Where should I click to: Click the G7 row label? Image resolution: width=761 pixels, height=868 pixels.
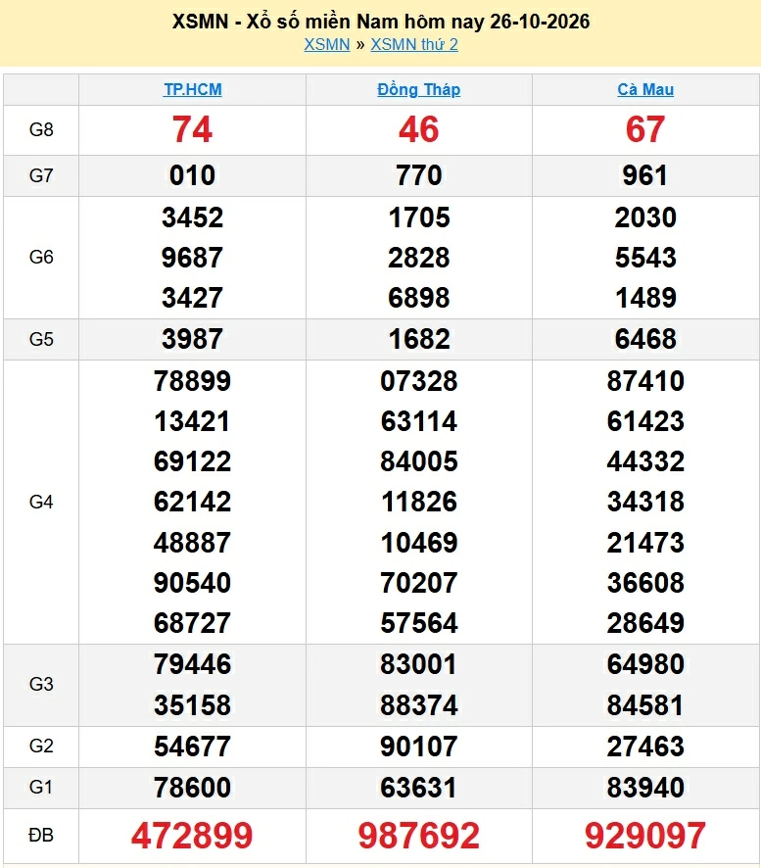tap(41, 176)
